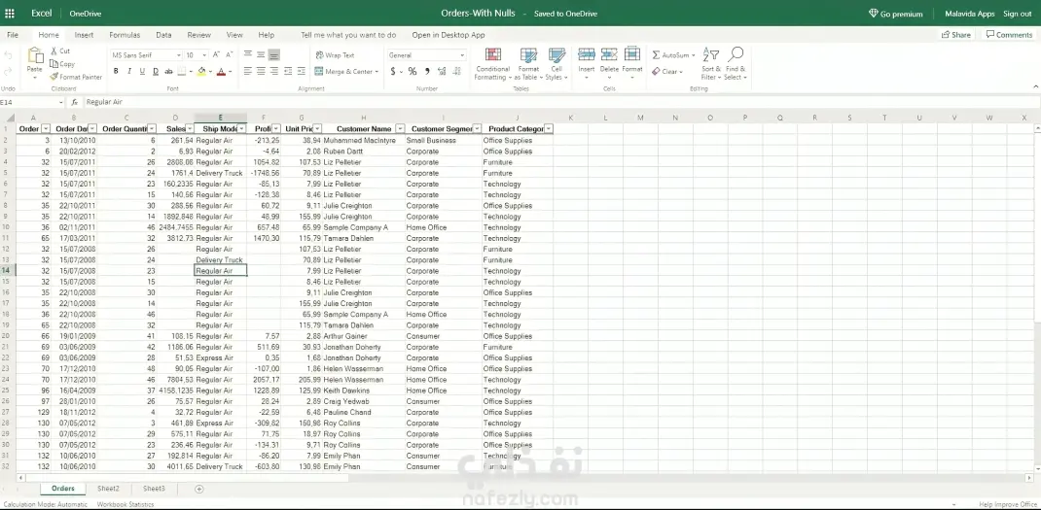
Task: Add a new sheet with plus icon
Action: click(x=198, y=489)
